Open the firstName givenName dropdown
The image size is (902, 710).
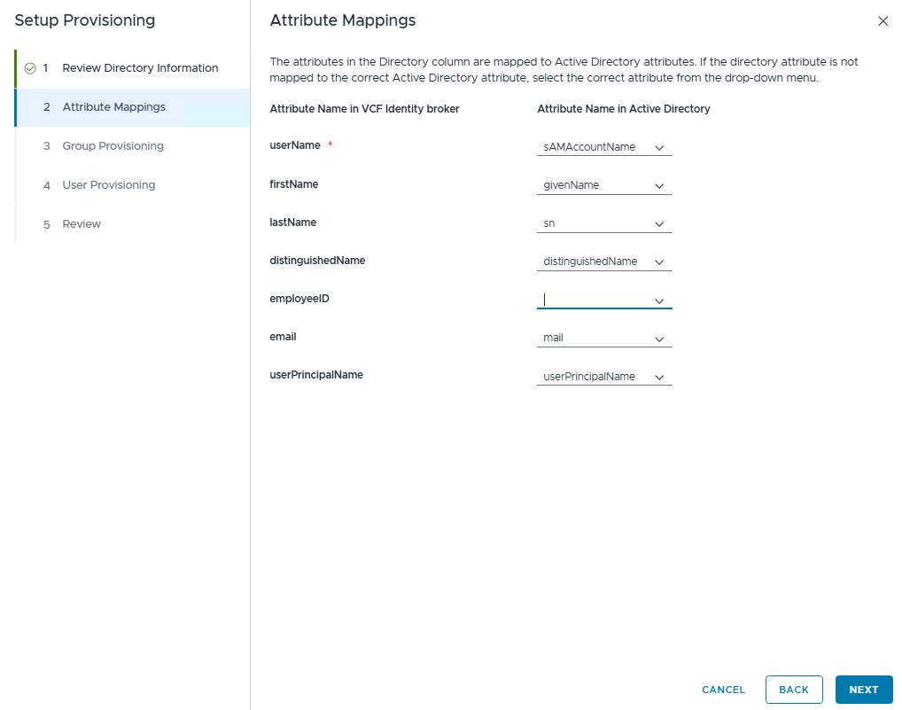pyautogui.click(x=604, y=185)
